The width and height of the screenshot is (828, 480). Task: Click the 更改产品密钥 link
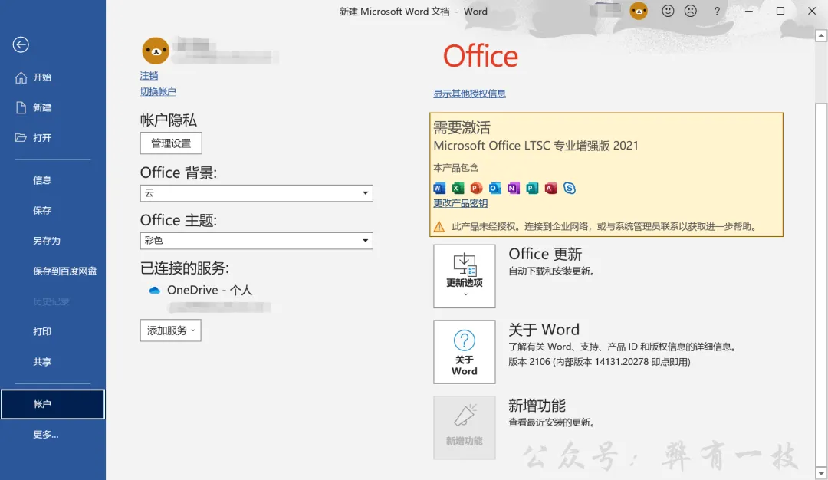[461, 203]
